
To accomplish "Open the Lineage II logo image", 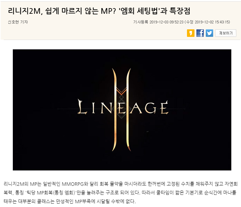I will click(122, 110).
